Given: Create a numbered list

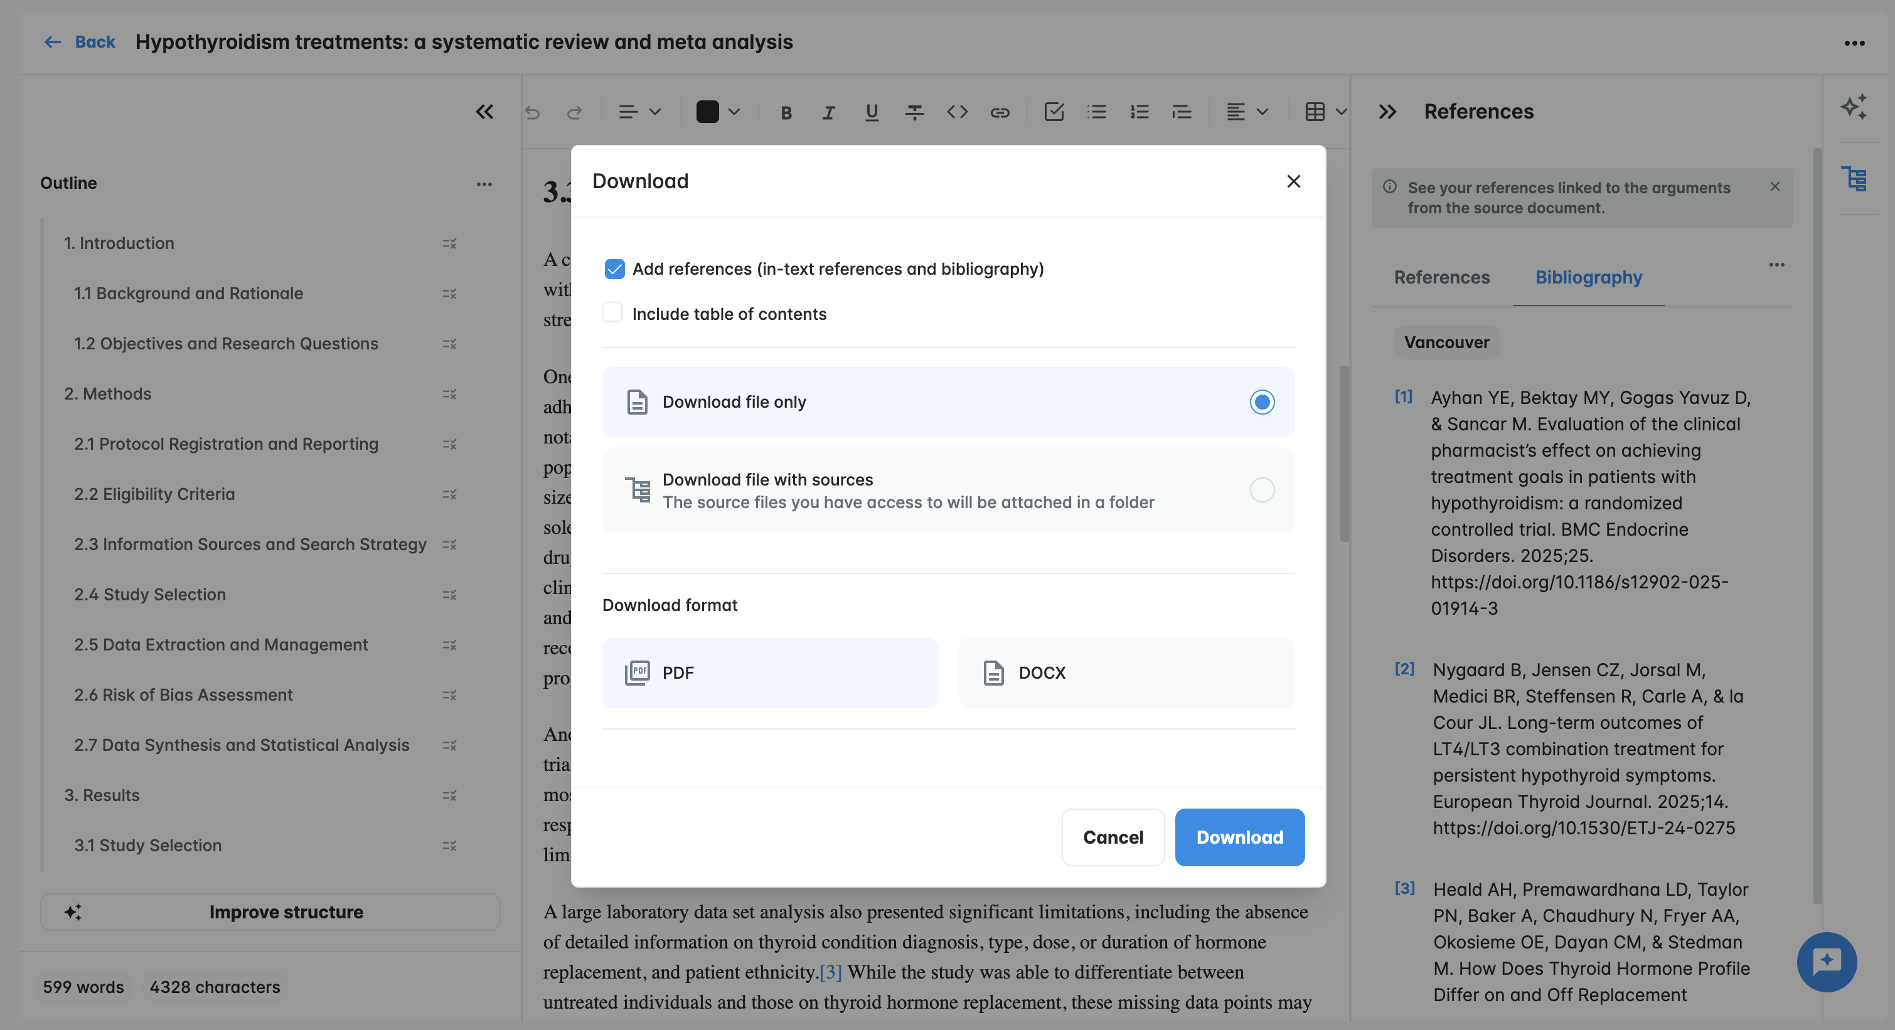Looking at the screenshot, I should (x=1140, y=112).
